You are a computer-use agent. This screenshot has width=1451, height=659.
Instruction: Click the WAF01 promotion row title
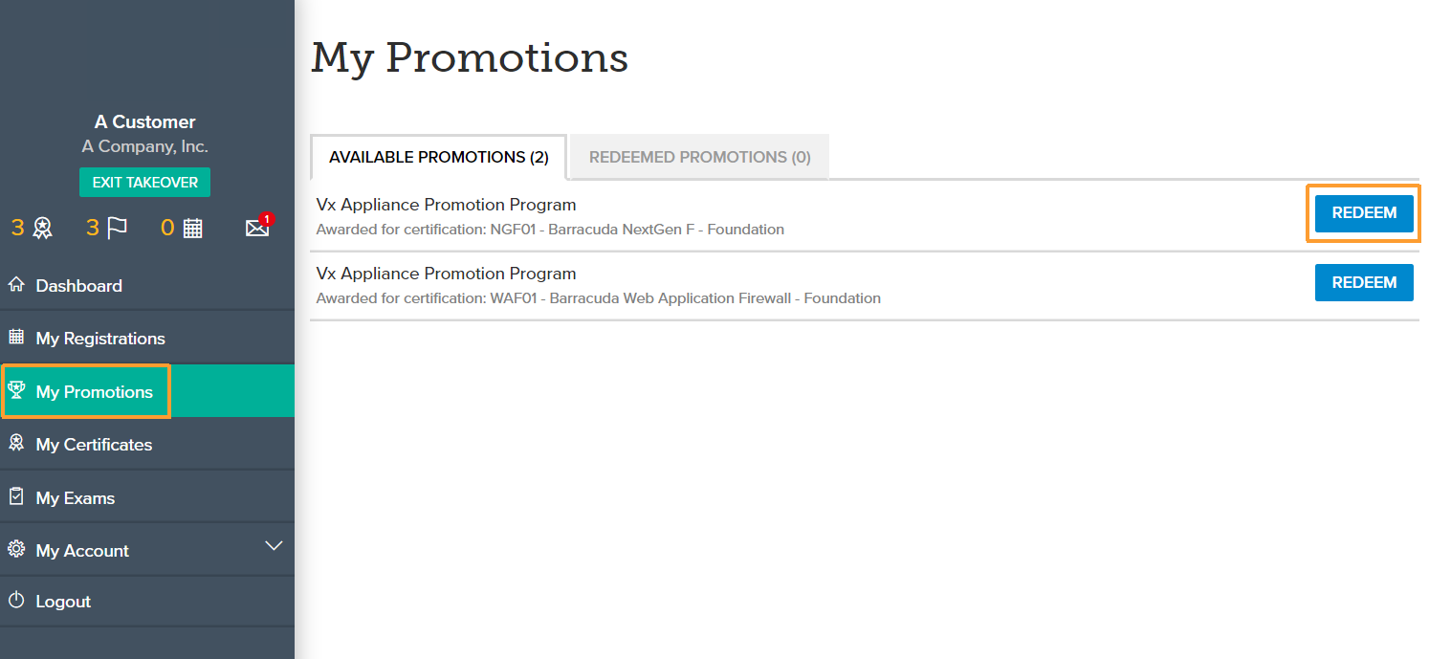point(447,274)
